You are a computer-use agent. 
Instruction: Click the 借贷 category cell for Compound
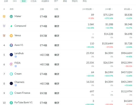click(x=57, y=26)
